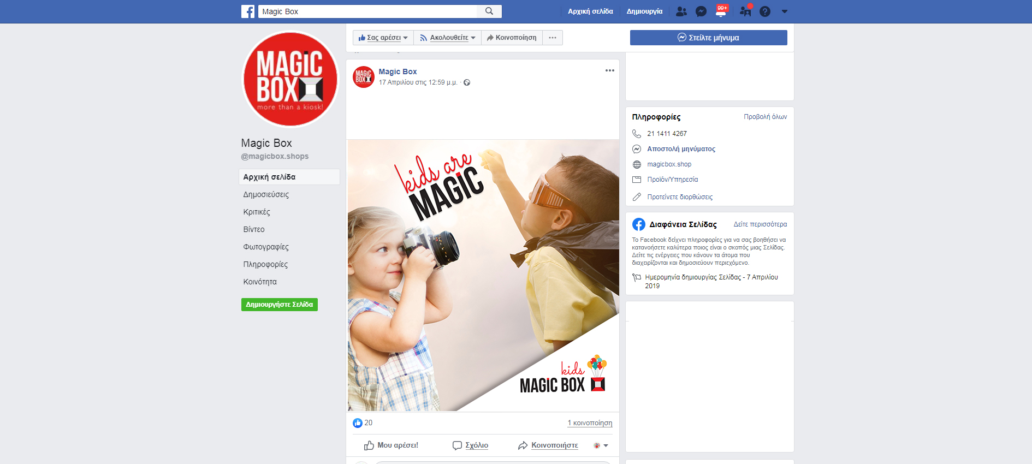Open post options three-dot menu

(609, 70)
